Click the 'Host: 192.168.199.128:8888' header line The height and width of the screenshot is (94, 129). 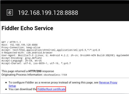[x=20, y=45]
